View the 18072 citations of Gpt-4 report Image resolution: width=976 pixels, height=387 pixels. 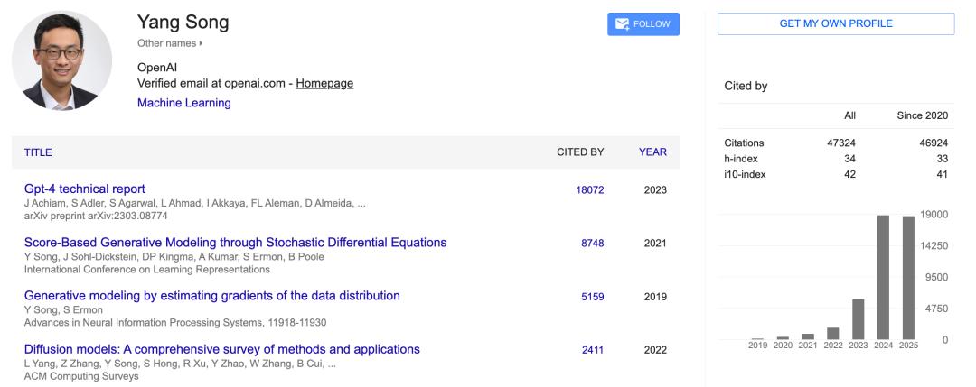tap(589, 190)
